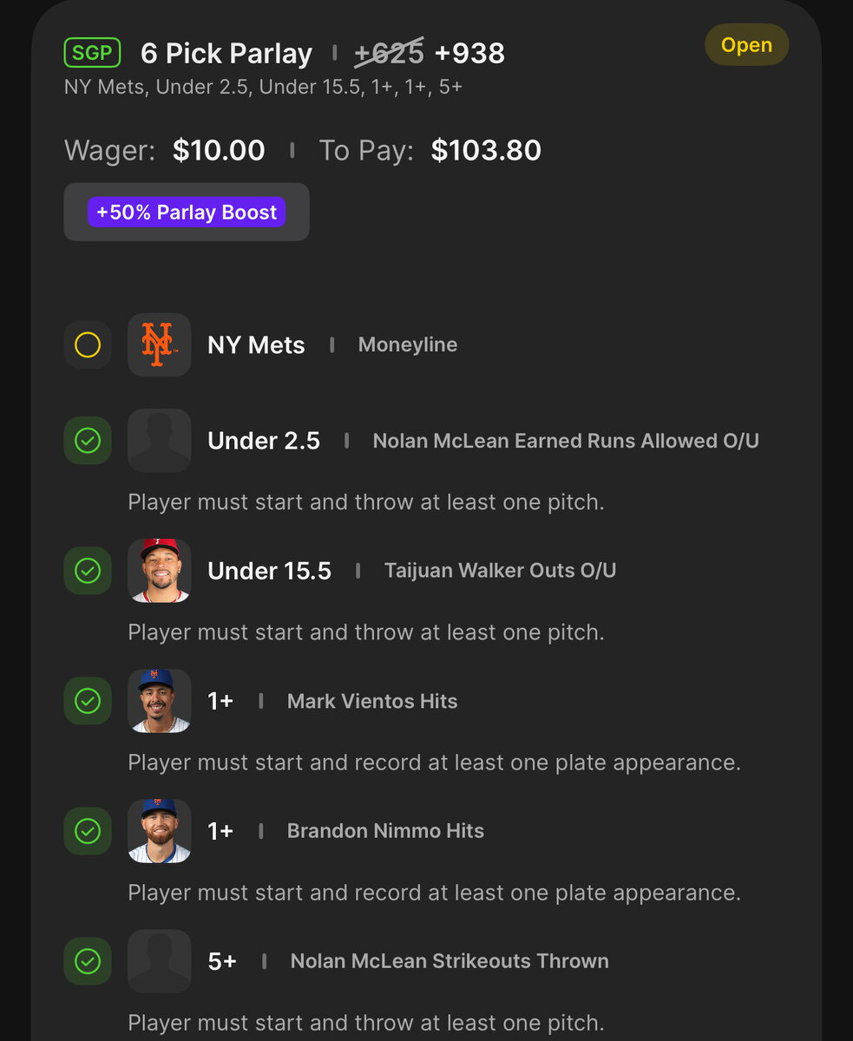Image resolution: width=853 pixels, height=1041 pixels.
Task: Tap the yellow Open status badge
Action: [746, 45]
